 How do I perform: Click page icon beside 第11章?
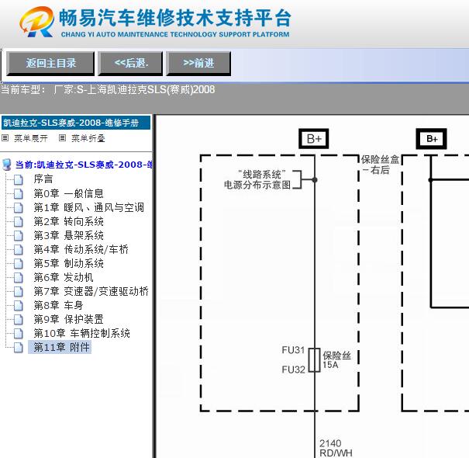19,348
